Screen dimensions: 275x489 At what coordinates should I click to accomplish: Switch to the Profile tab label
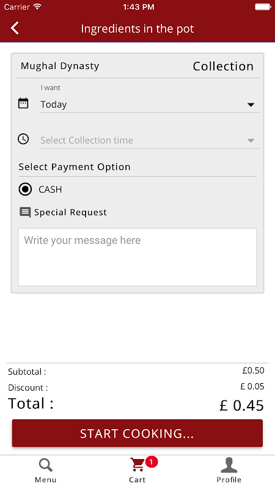(x=229, y=480)
